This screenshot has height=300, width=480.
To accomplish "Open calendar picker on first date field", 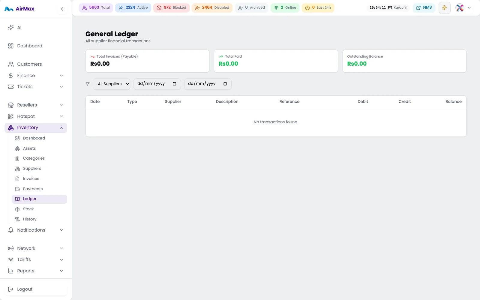I will click(x=174, y=84).
